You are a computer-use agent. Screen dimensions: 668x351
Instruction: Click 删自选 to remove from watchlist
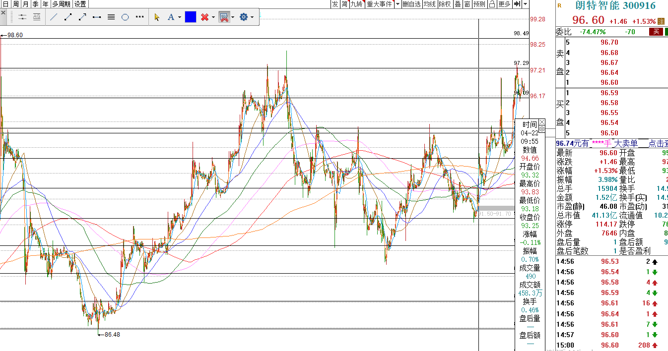411,4
